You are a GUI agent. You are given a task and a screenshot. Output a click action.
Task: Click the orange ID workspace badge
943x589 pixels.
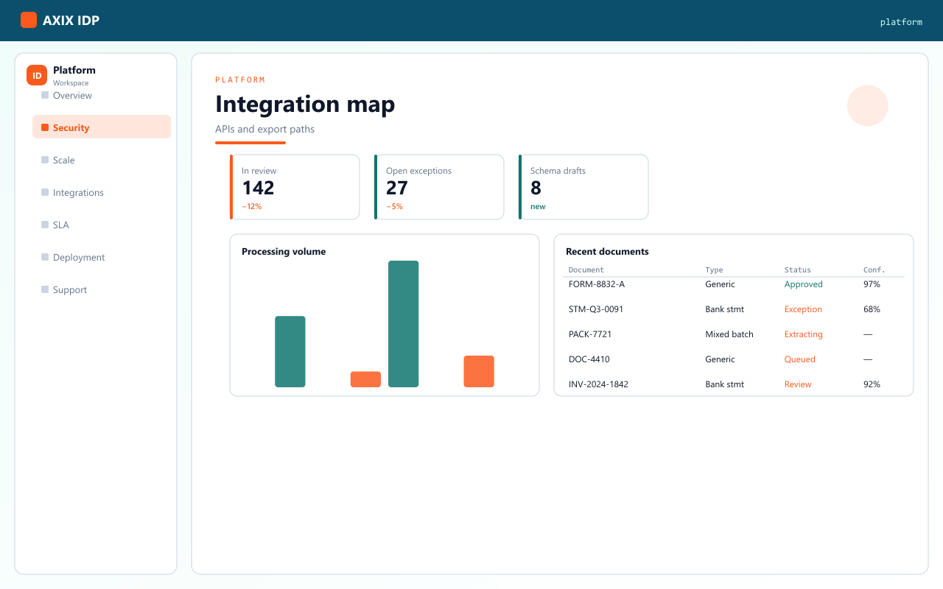[x=37, y=75]
